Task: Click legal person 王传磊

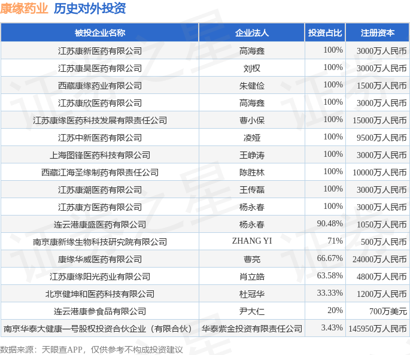Action: 252,190
